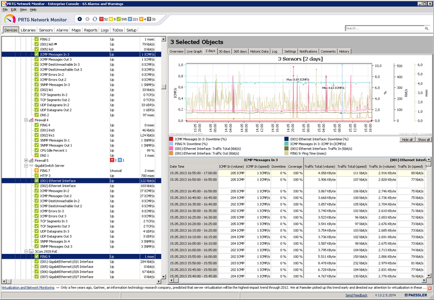
Task: Collapse the GigabitSwitch Server node
Action: click(x=26, y=165)
